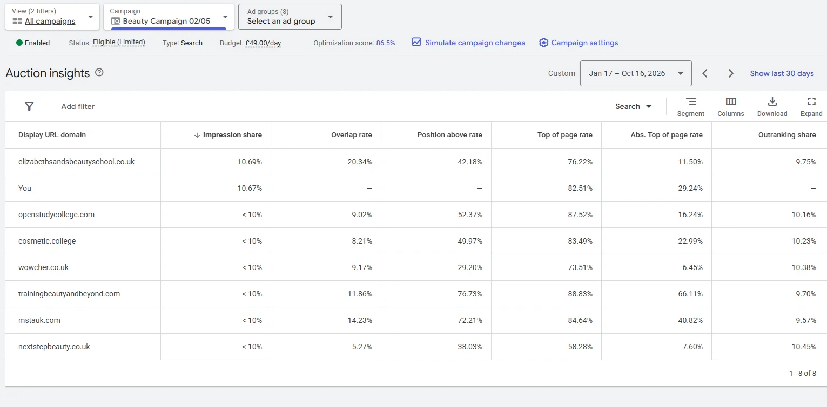827x407 pixels.
Task: Expand the table to full screen
Action: click(811, 101)
